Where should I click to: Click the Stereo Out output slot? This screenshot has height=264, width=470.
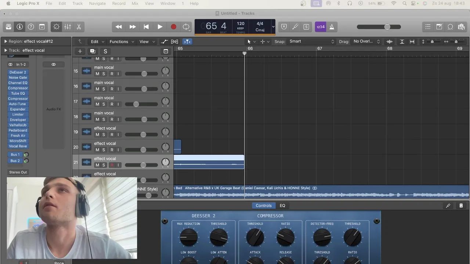pyautogui.click(x=18, y=172)
